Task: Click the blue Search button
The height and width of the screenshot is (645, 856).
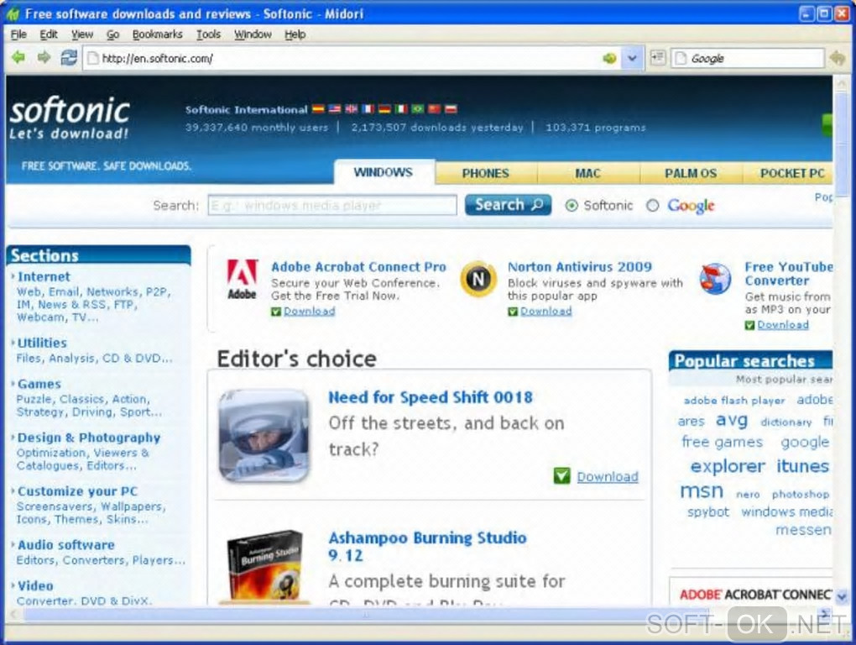Action: (x=509, y=205)
